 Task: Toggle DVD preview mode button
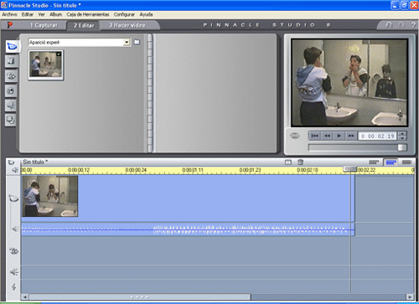click(x=295, y=136)
